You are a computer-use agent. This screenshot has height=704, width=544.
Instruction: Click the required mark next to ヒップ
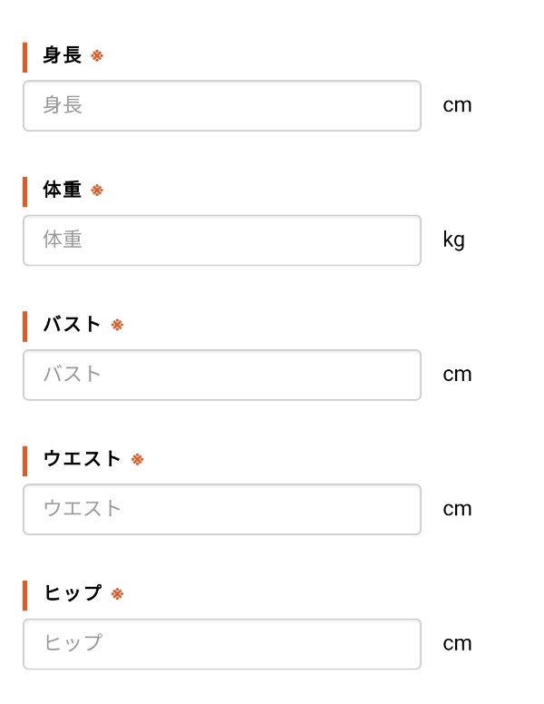pyautogui.click(x=117, y=594)
